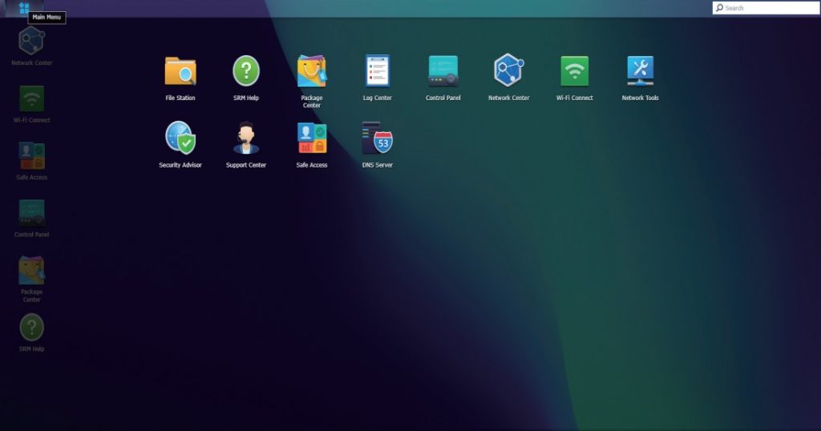This screenshot has height=431, width=821.
Task: Open dimmed Network Center desktop shortcut
Action: coord(31,41)
